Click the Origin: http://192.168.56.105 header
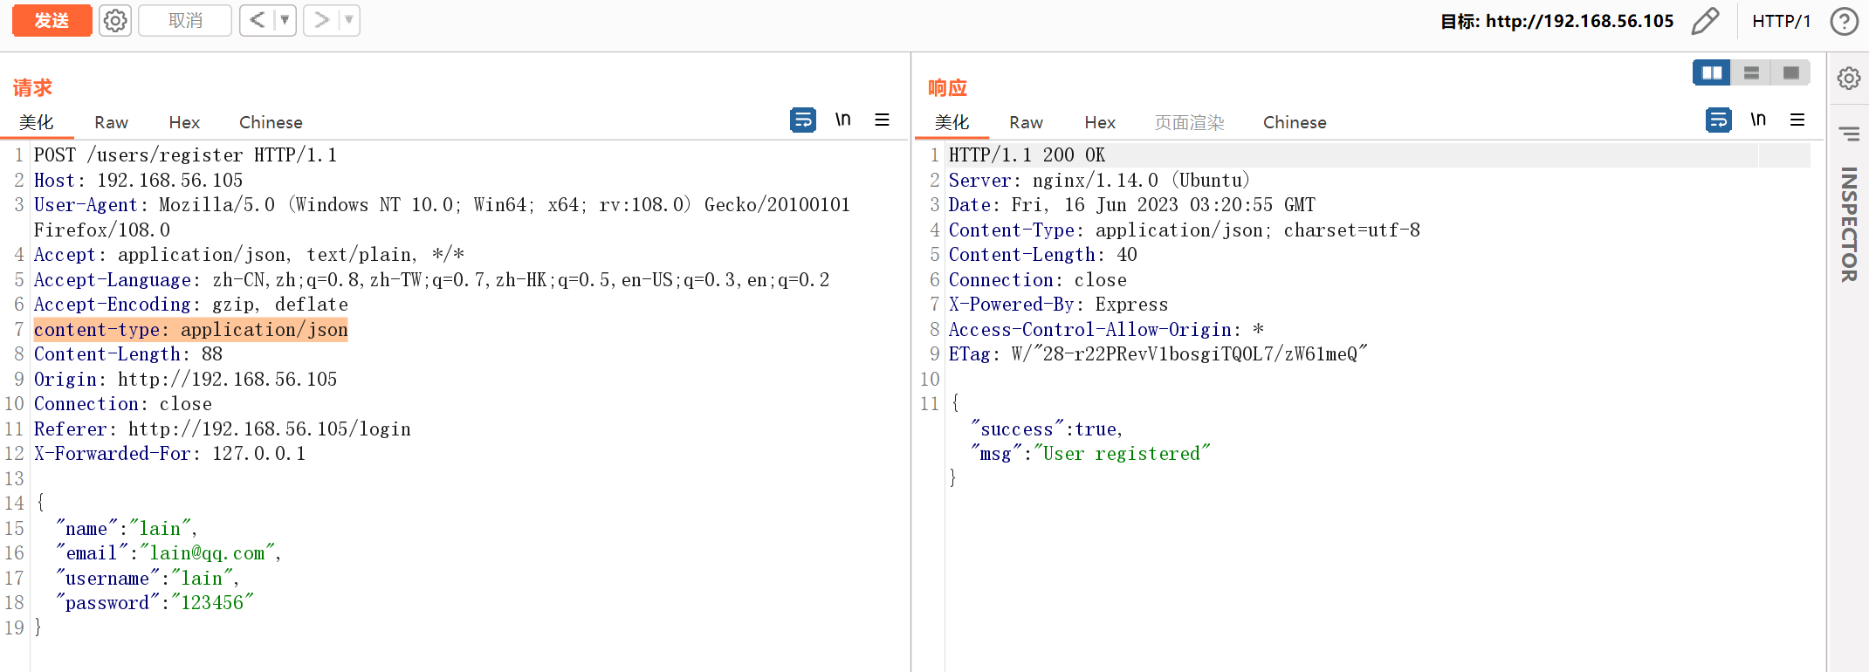The image size is (1869, 672). coord(185,380)
